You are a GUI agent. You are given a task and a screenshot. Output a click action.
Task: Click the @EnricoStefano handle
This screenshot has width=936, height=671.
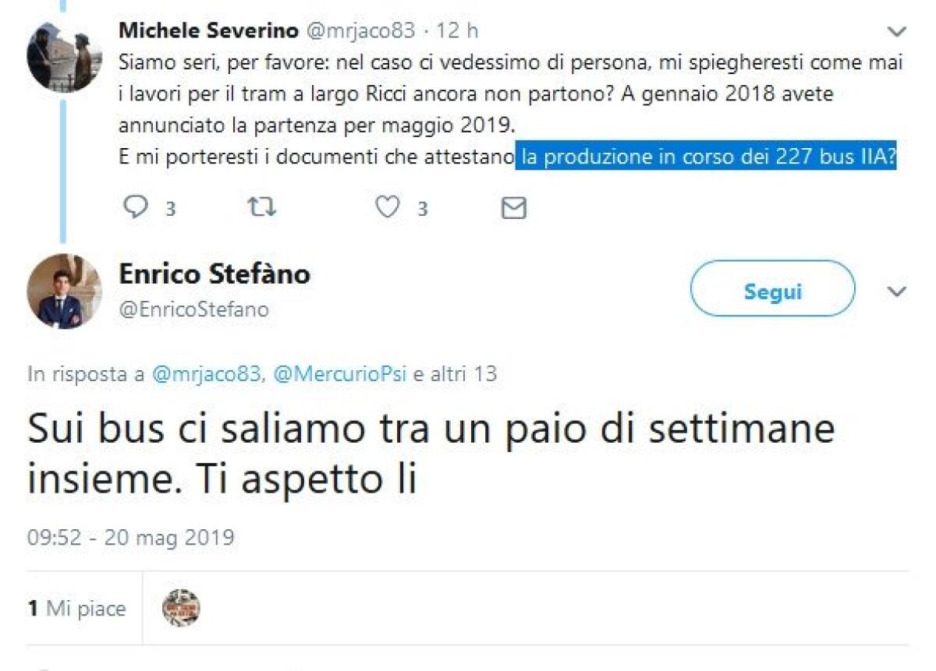193,309
